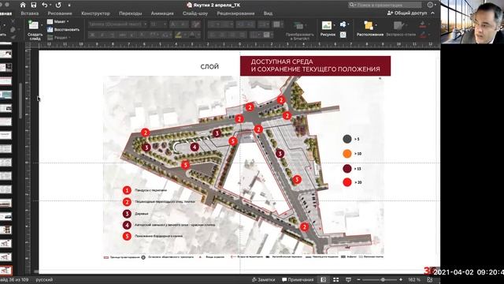Click the zoom out minus icon
This screenshot has height=284, width=504.
(359, 279)
